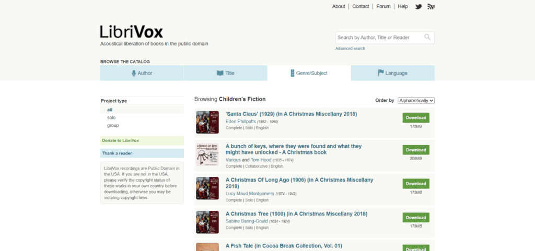Click the flag icon on Language tab
This screenshot has width=535, height=251.
click(x=381, y=73)
